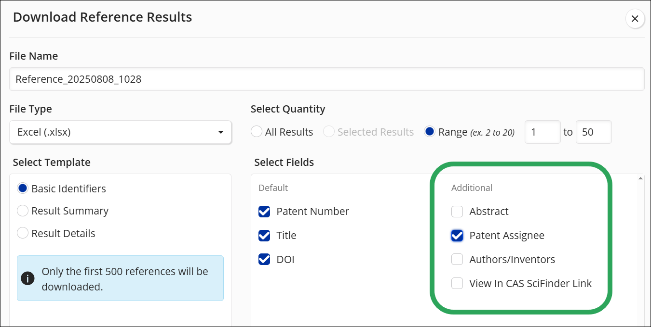Screen dimensions: 651x327
Task: Close the Download Reference Results dialog
Action: point(635,19)
